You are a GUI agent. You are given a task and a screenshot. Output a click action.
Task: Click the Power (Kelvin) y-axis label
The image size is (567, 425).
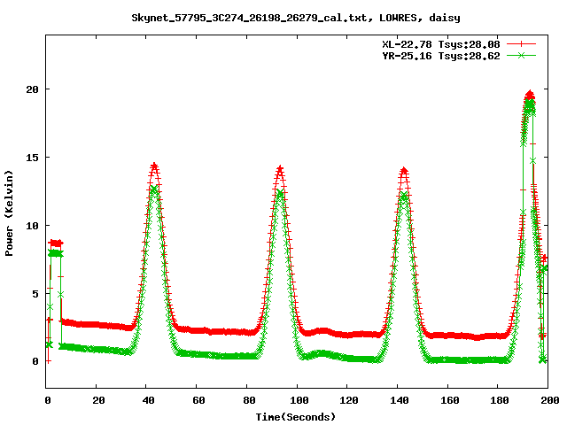point(9,213)
